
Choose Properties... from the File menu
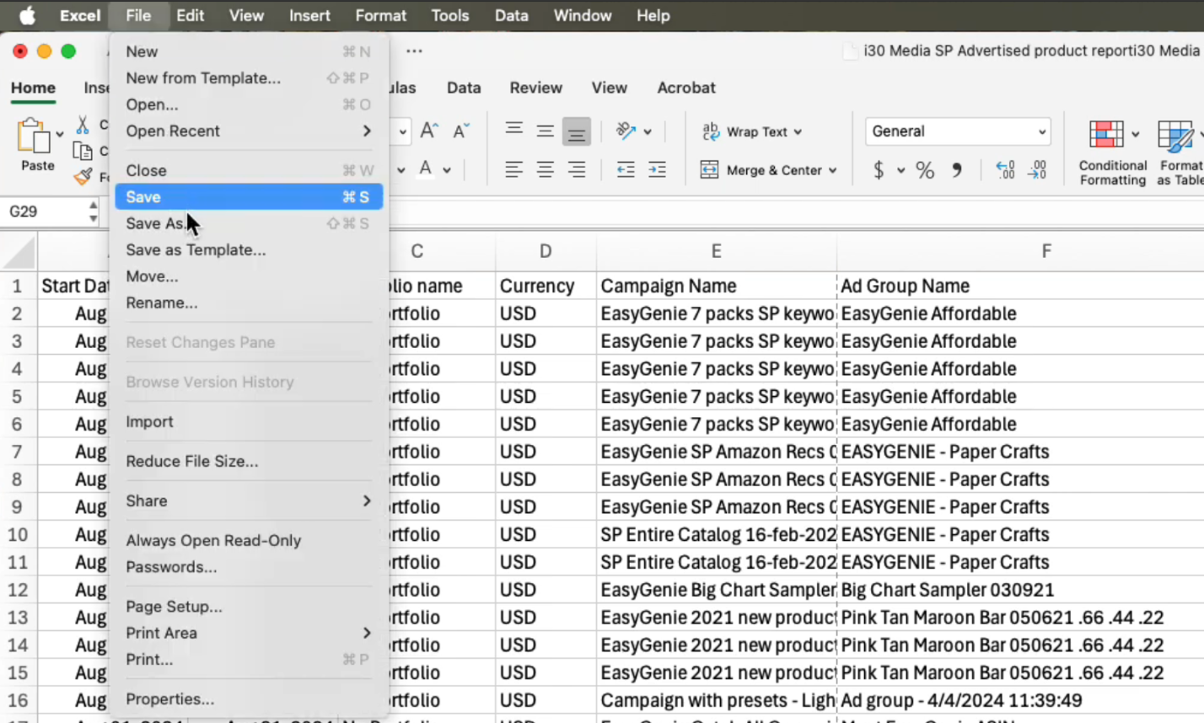[249, 699]
